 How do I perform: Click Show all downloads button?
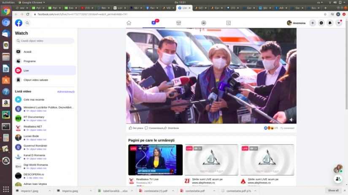point(333,190)
